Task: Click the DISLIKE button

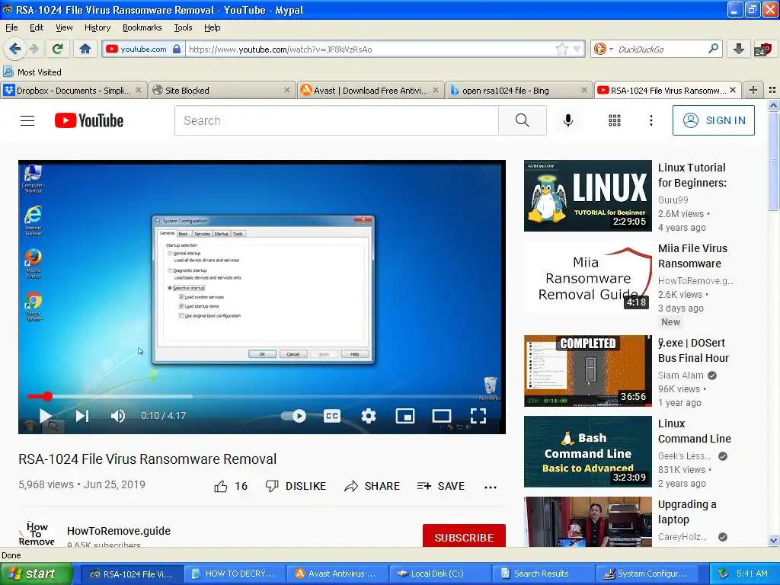Action: [x=296, y=486]
